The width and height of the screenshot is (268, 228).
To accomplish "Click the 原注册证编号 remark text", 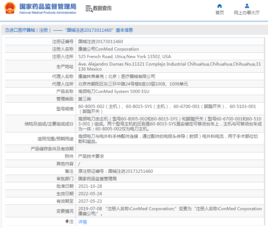I will 115,171.
